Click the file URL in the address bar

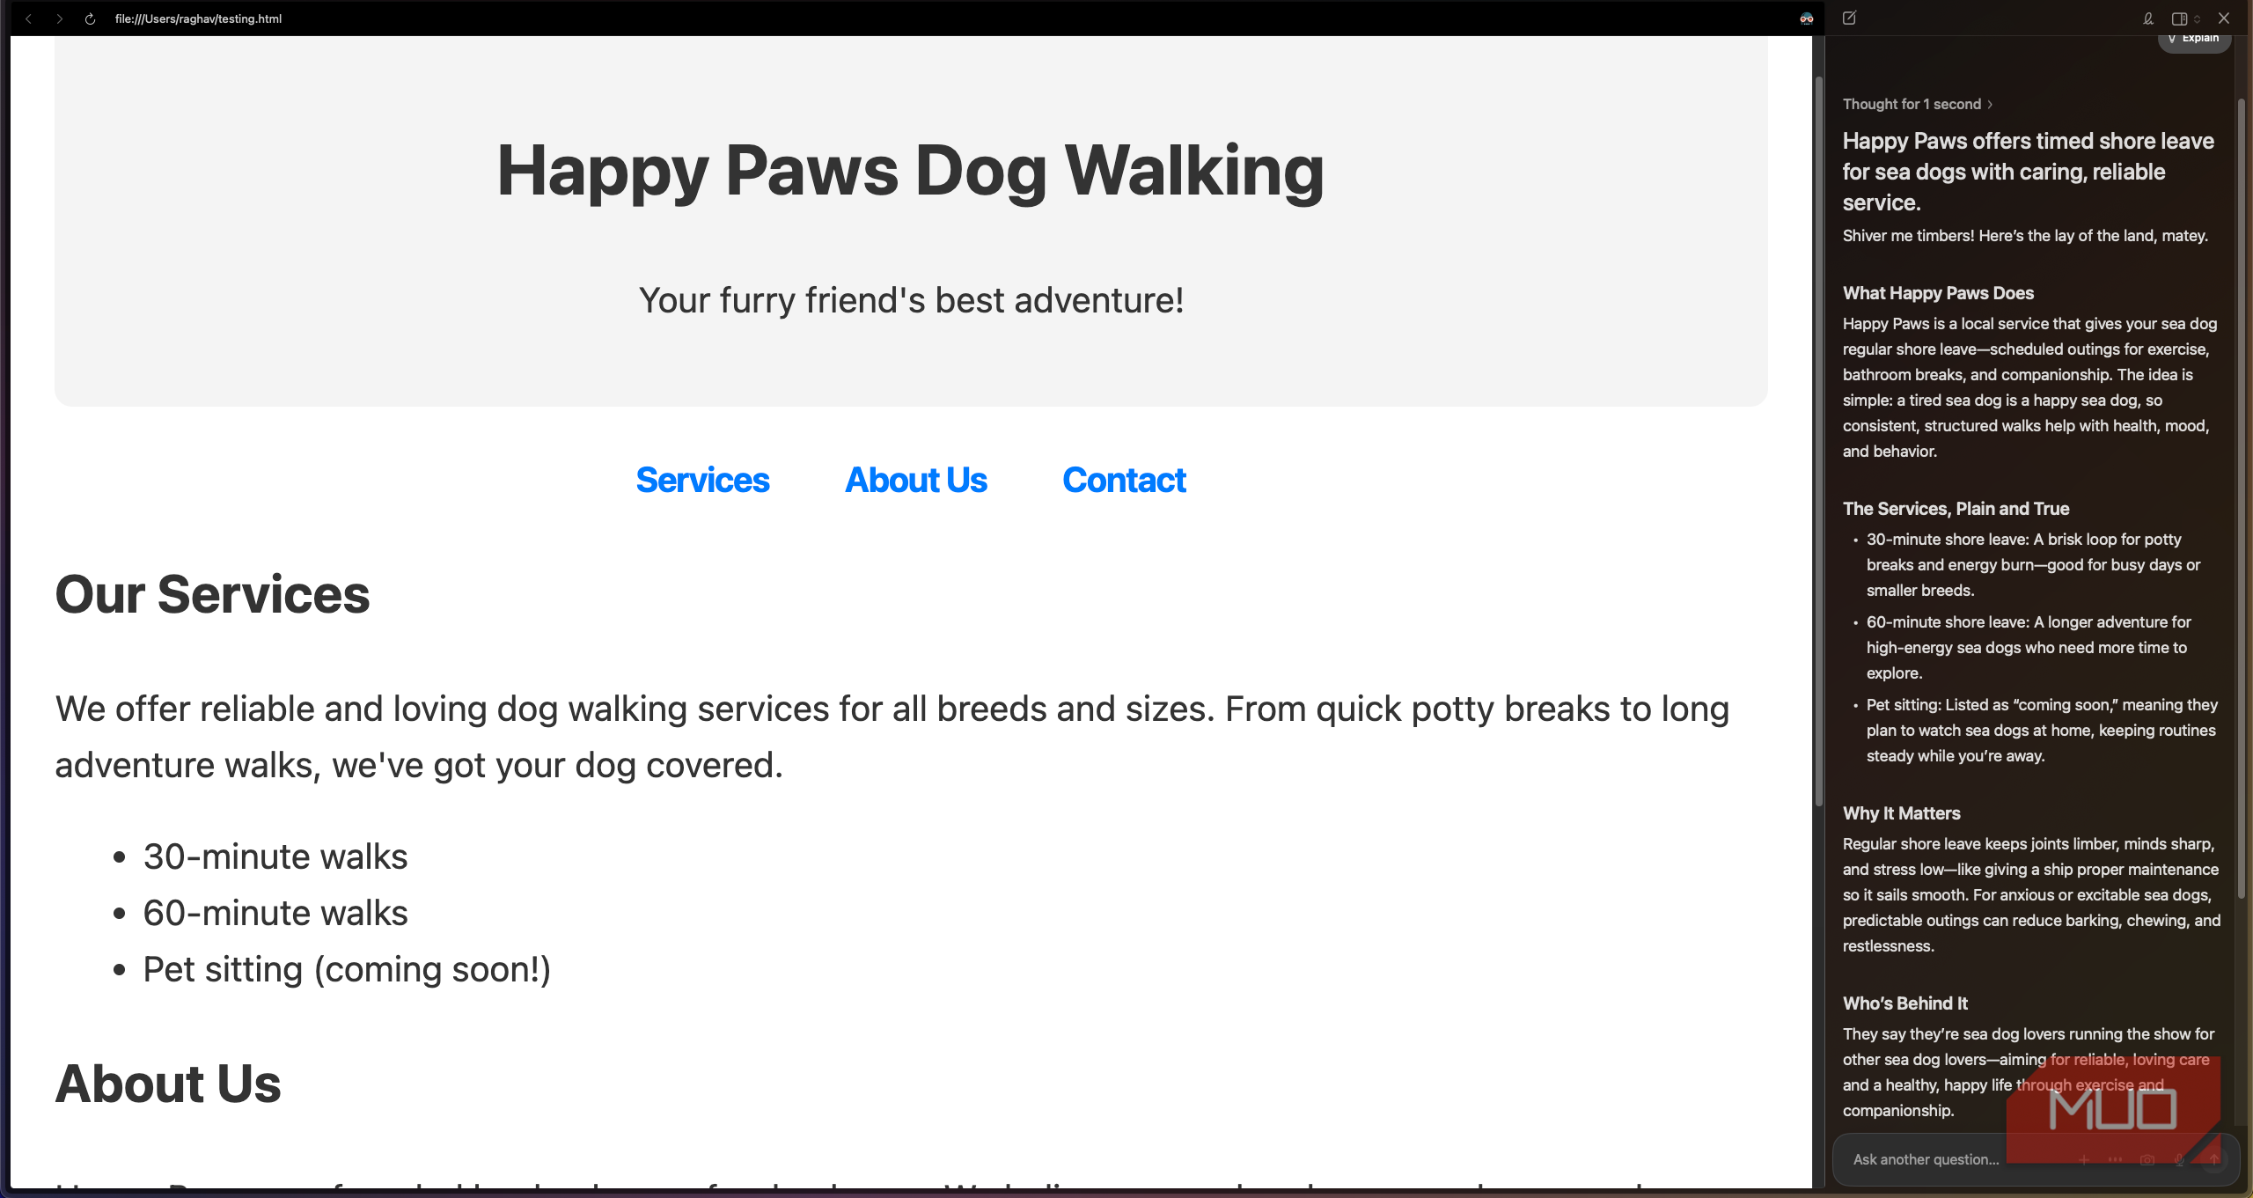tap(198, 18)
